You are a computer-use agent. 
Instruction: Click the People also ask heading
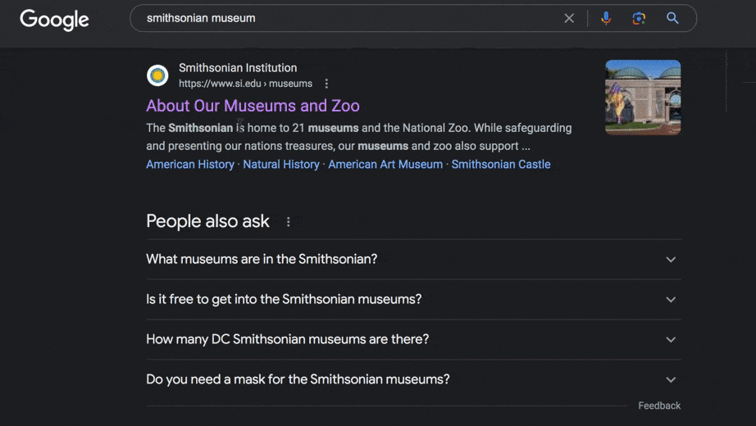pos(207,221)
